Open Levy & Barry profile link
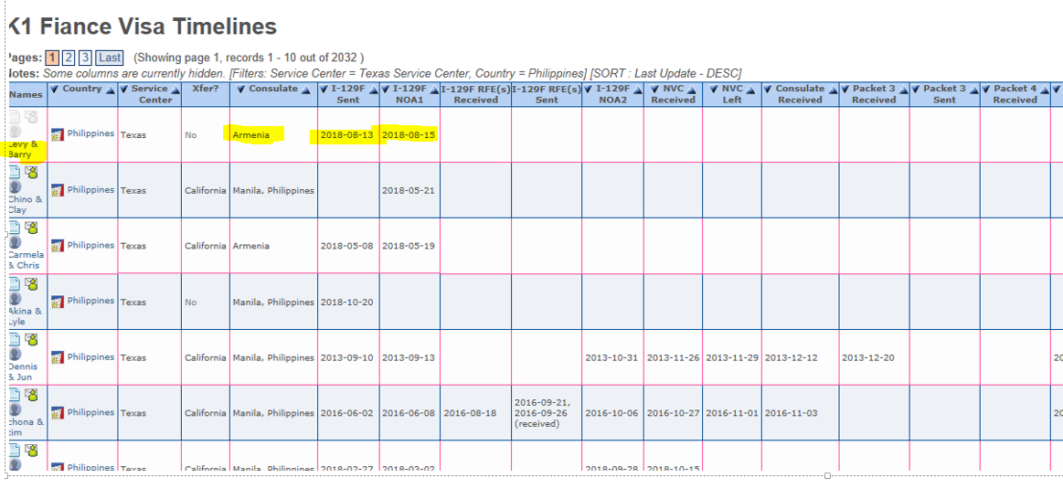Image resolution: width=1063 pixels, height=488 pixels. click(23, 149)
